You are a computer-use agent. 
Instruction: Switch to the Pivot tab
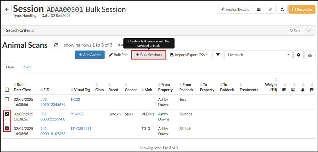click(x=26, y=67)
